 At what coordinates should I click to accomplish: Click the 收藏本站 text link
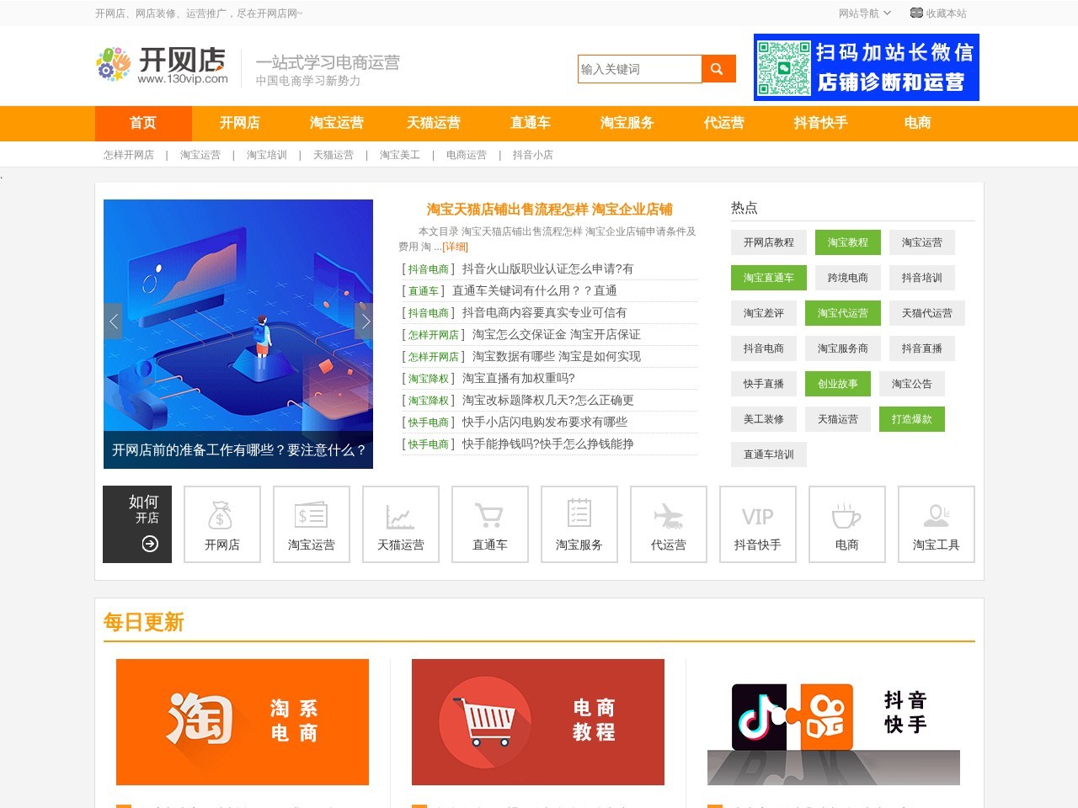pyautogui.click(x=947, y=13)
